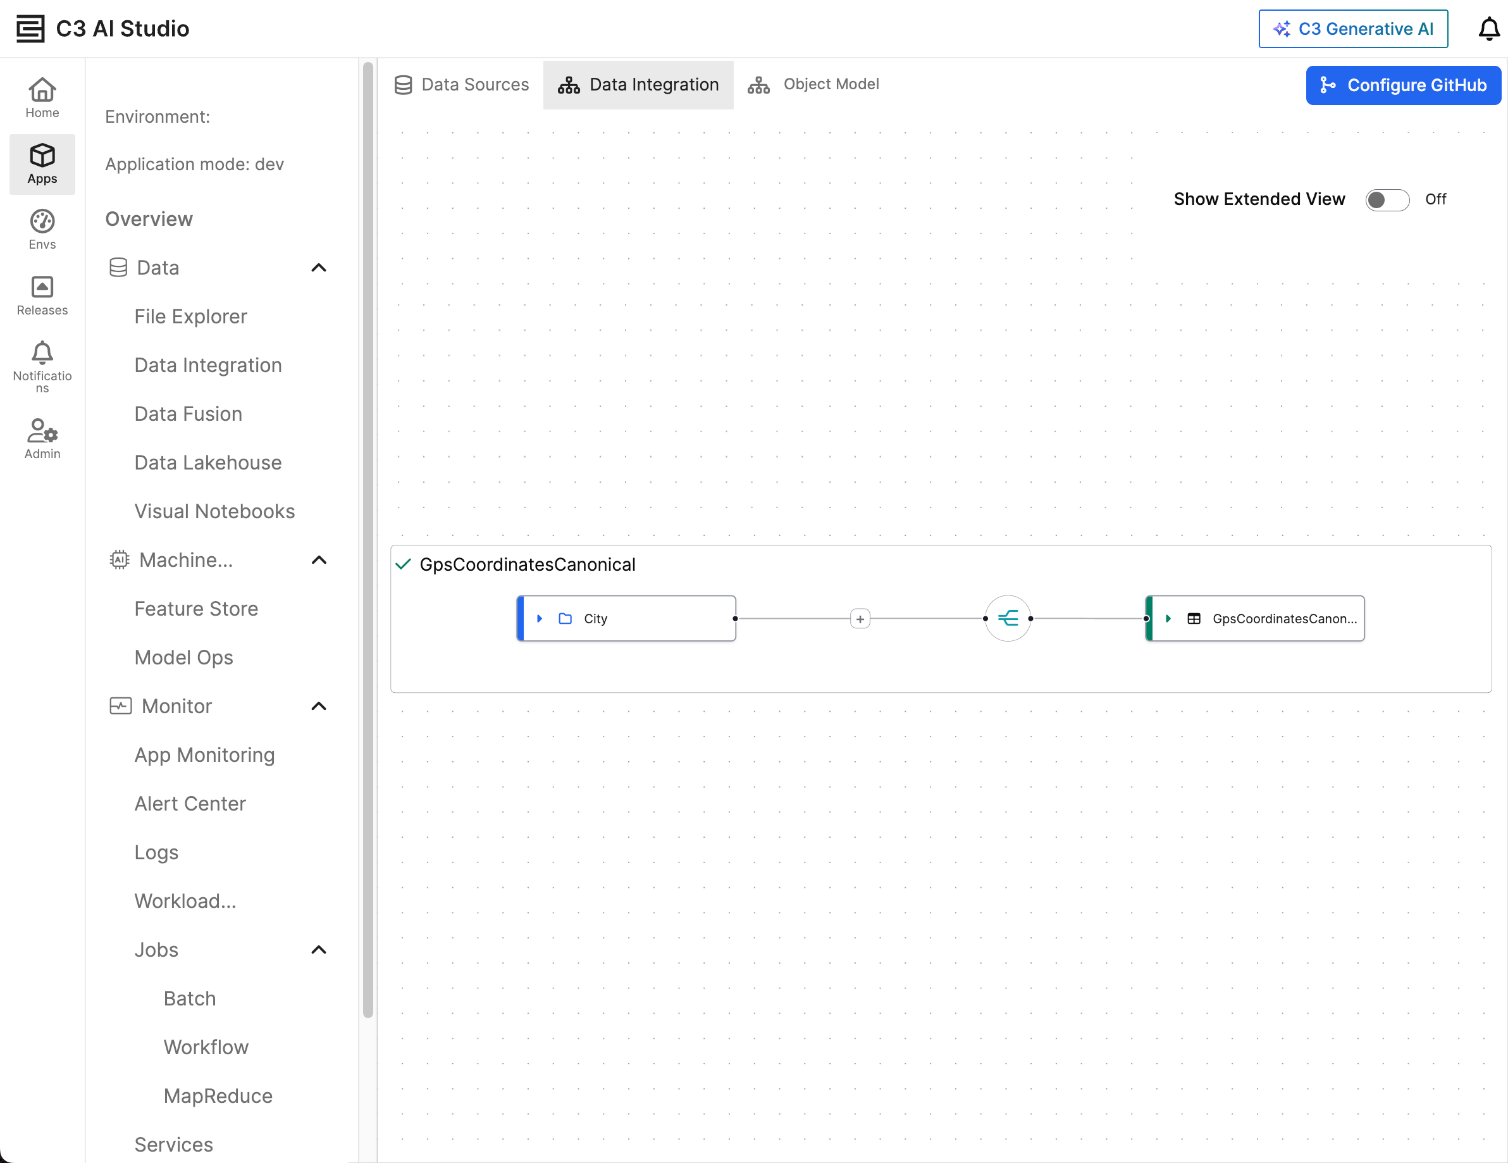1508x1163 pixels.
Task: Expand the GpsCoordinatesCanon target node arrow
Action: pyautogui.click(x=1168, y=618)
